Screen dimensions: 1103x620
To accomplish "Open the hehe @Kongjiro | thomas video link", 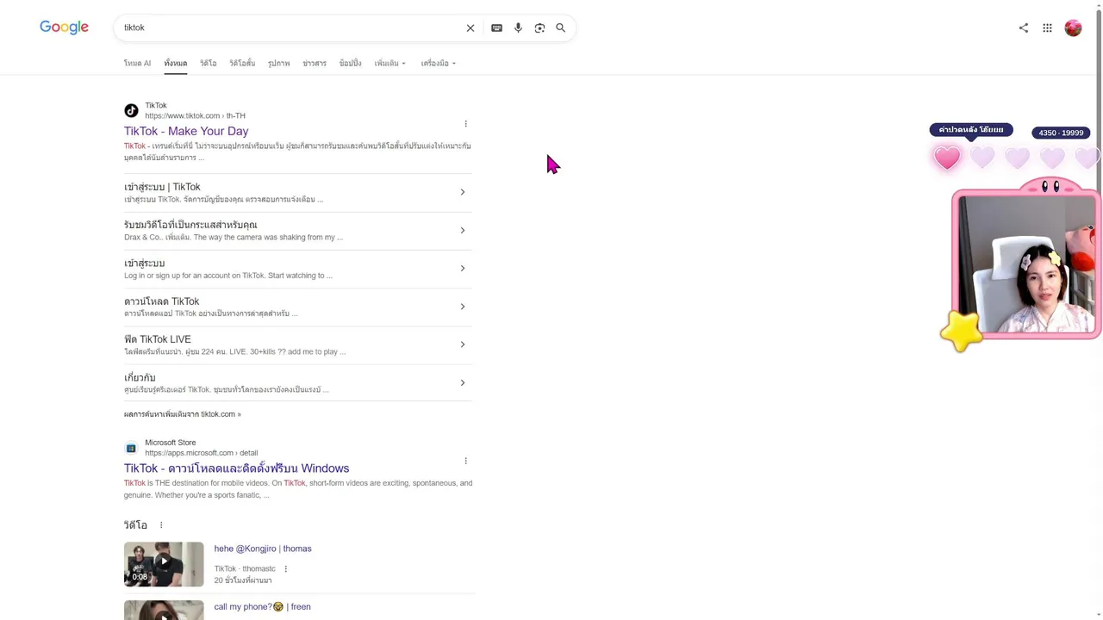I will [x=263, y=549].
